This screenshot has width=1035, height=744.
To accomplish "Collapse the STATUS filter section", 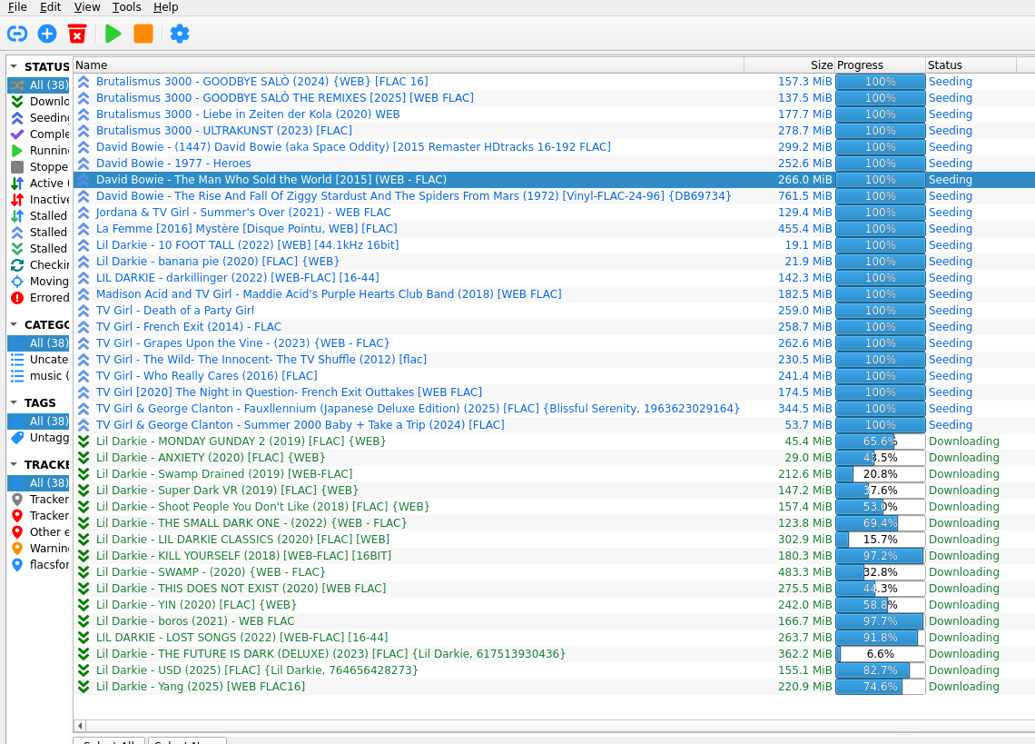I will [14, 66].
